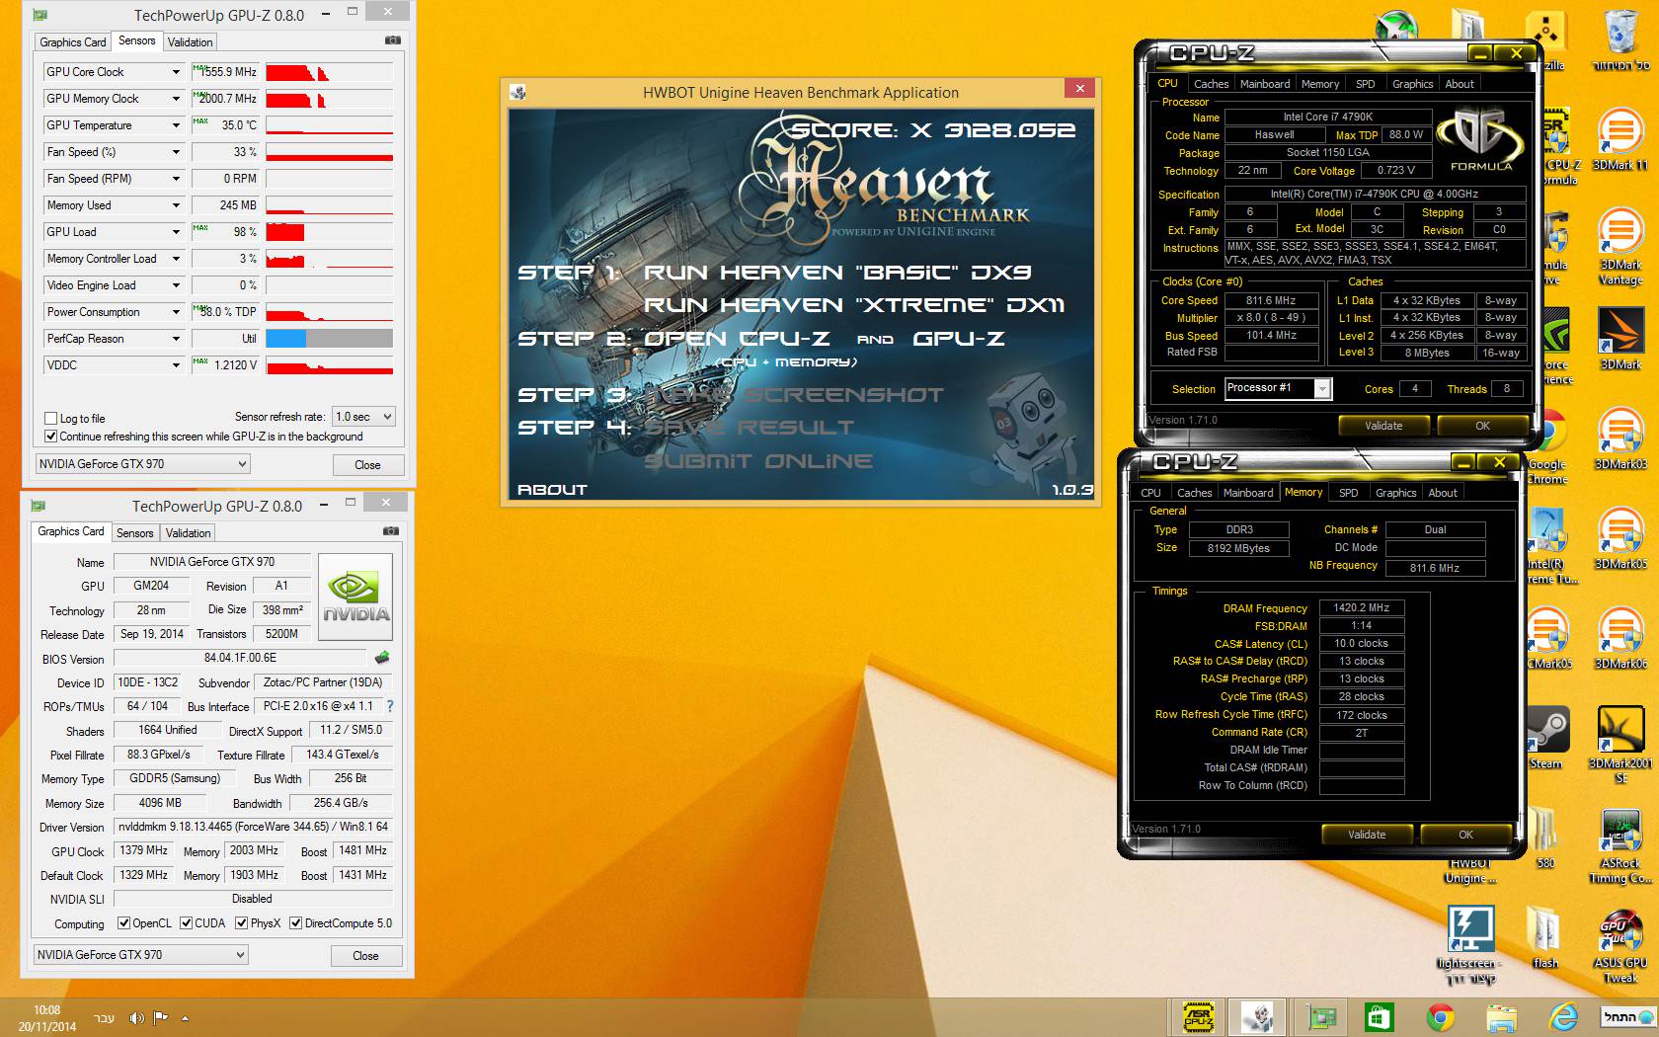Open the 3DMark06 desktop shortcut

pos(1620,638)
